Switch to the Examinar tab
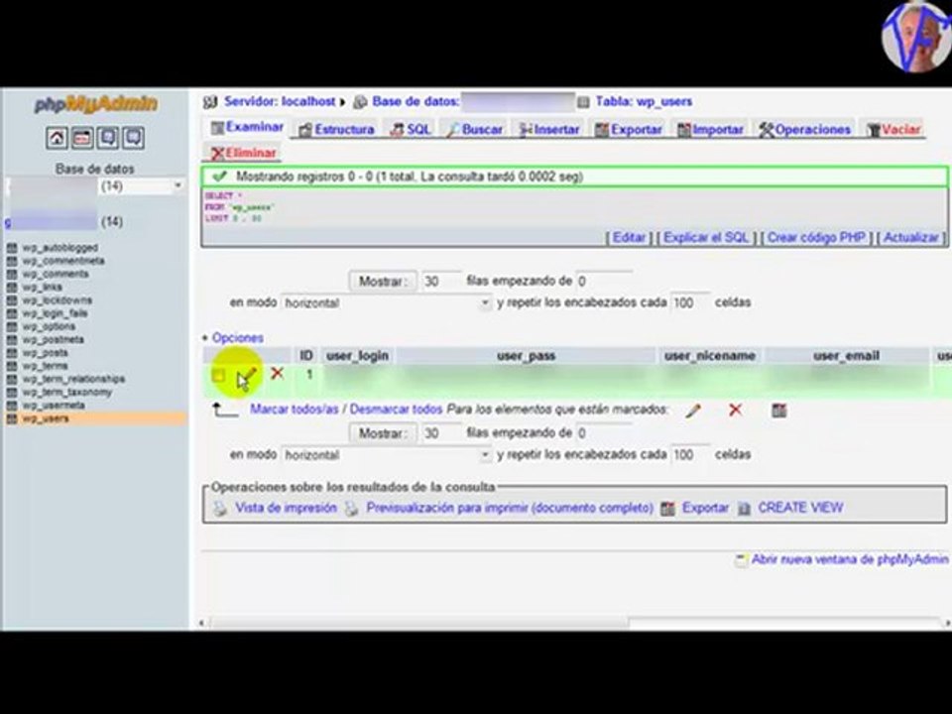This screenshot has height=714, width=952. pyautogui.click(x=247, y=128)
